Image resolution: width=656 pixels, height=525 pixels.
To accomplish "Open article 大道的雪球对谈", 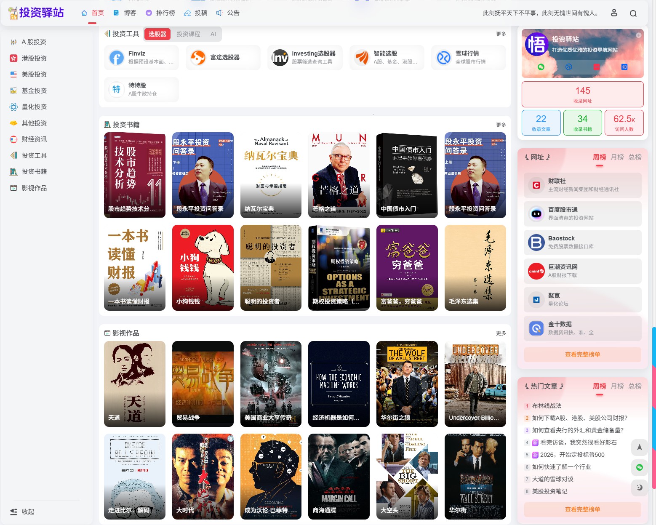I will (x=553, y=479).
